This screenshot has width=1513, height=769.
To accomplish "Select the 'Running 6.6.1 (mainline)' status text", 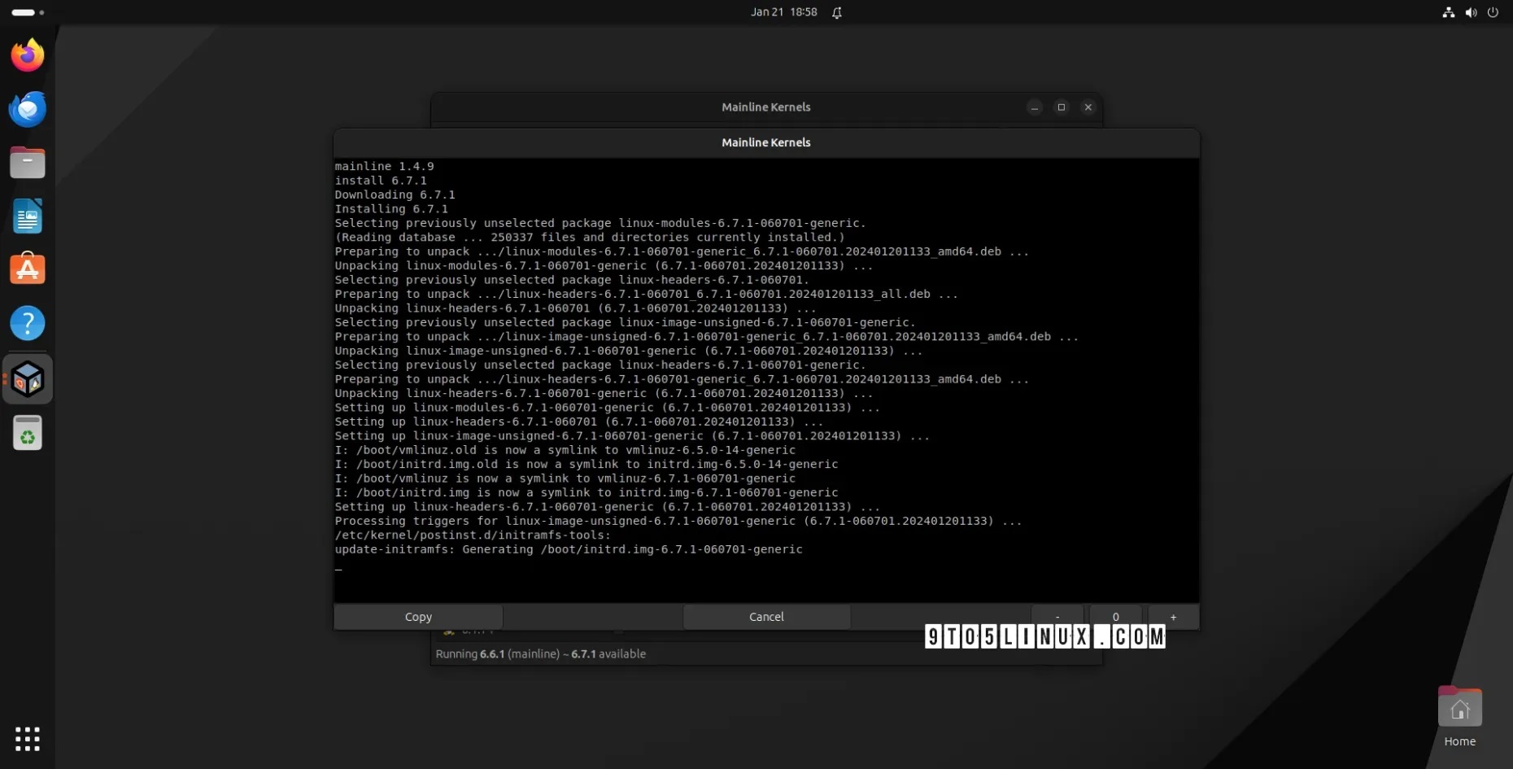I will [540, 654].
